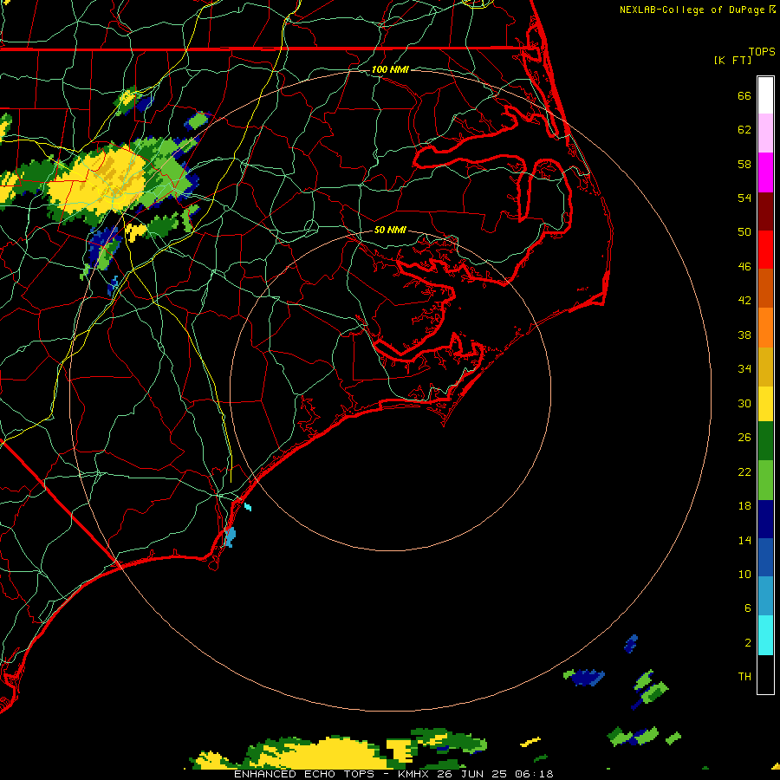
Task: Click the legend value 18
Action: click(x=744, y=506)
